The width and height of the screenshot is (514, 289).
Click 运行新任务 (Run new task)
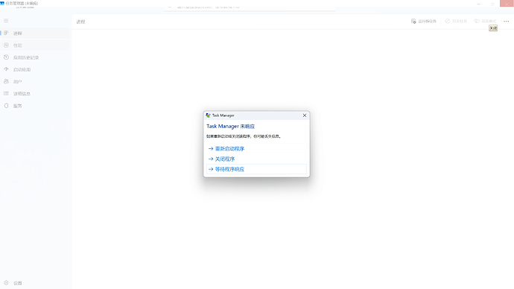[x=424, y=22]
